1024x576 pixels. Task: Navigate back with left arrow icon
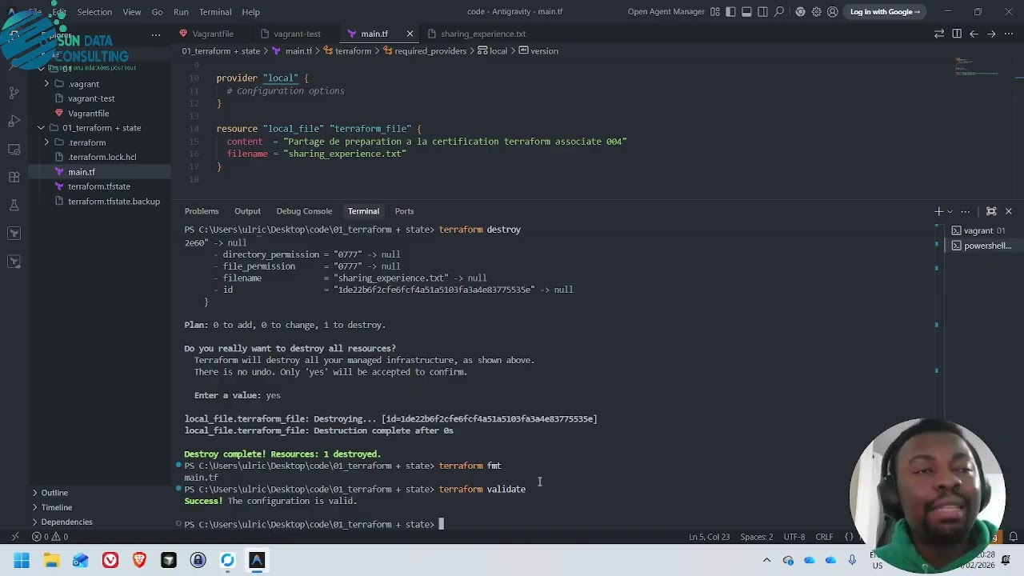(974, 34)
